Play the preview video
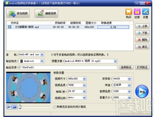 pos(9,107)
